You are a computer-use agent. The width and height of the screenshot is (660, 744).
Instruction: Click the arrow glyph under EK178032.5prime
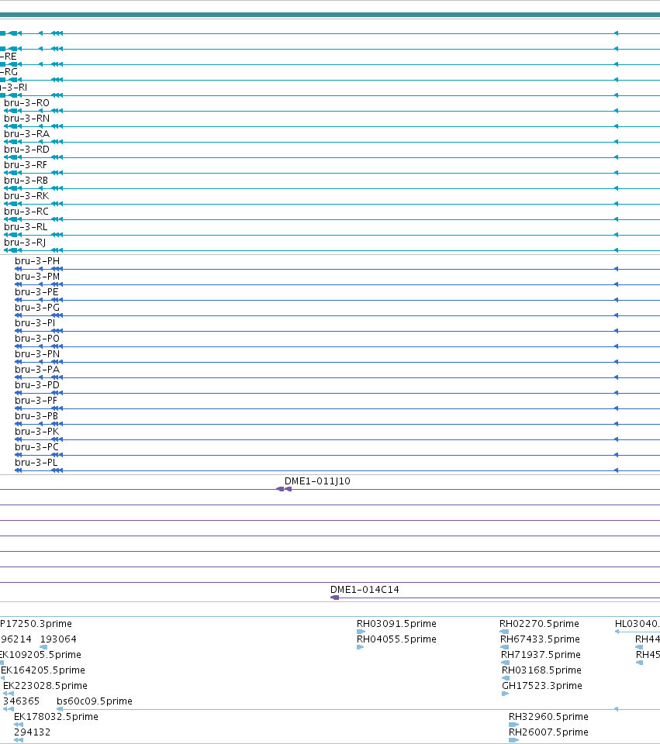(19, 725)
